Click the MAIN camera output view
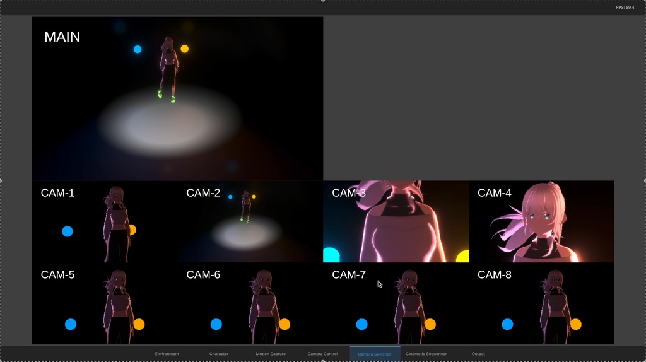Screen dimensions: 646x362 pos(177,98)
